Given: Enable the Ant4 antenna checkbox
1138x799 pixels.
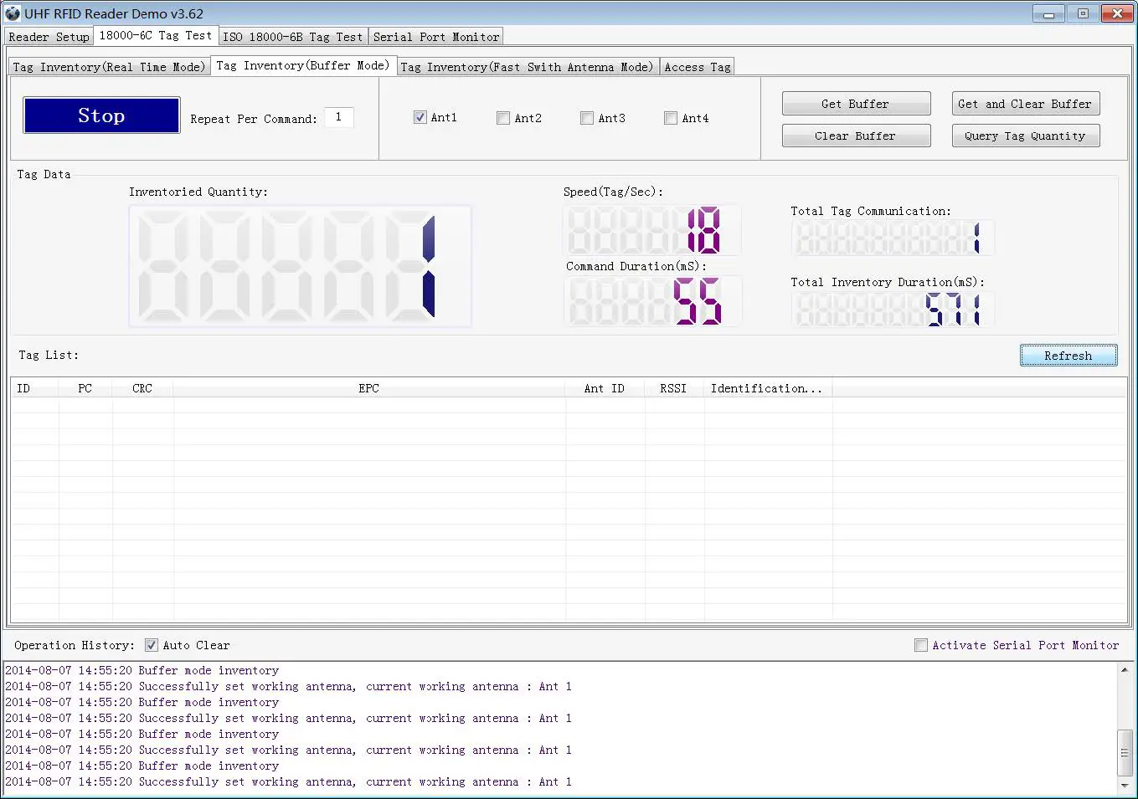Looking at the screenshot, I should [670, 117].
